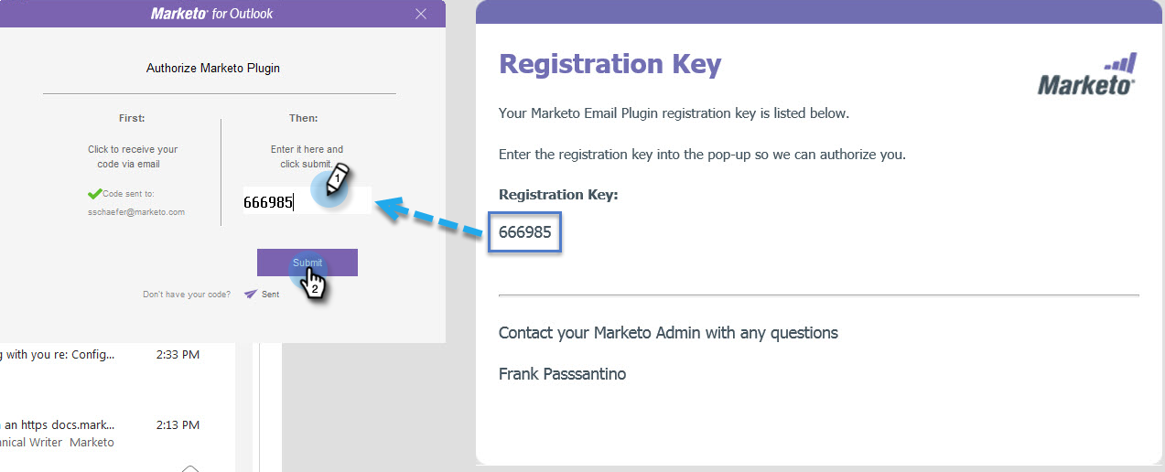This screenshot has height=472, width=1165.
Task: Click the Marketo logo in the email
Action: [1087, 75]
